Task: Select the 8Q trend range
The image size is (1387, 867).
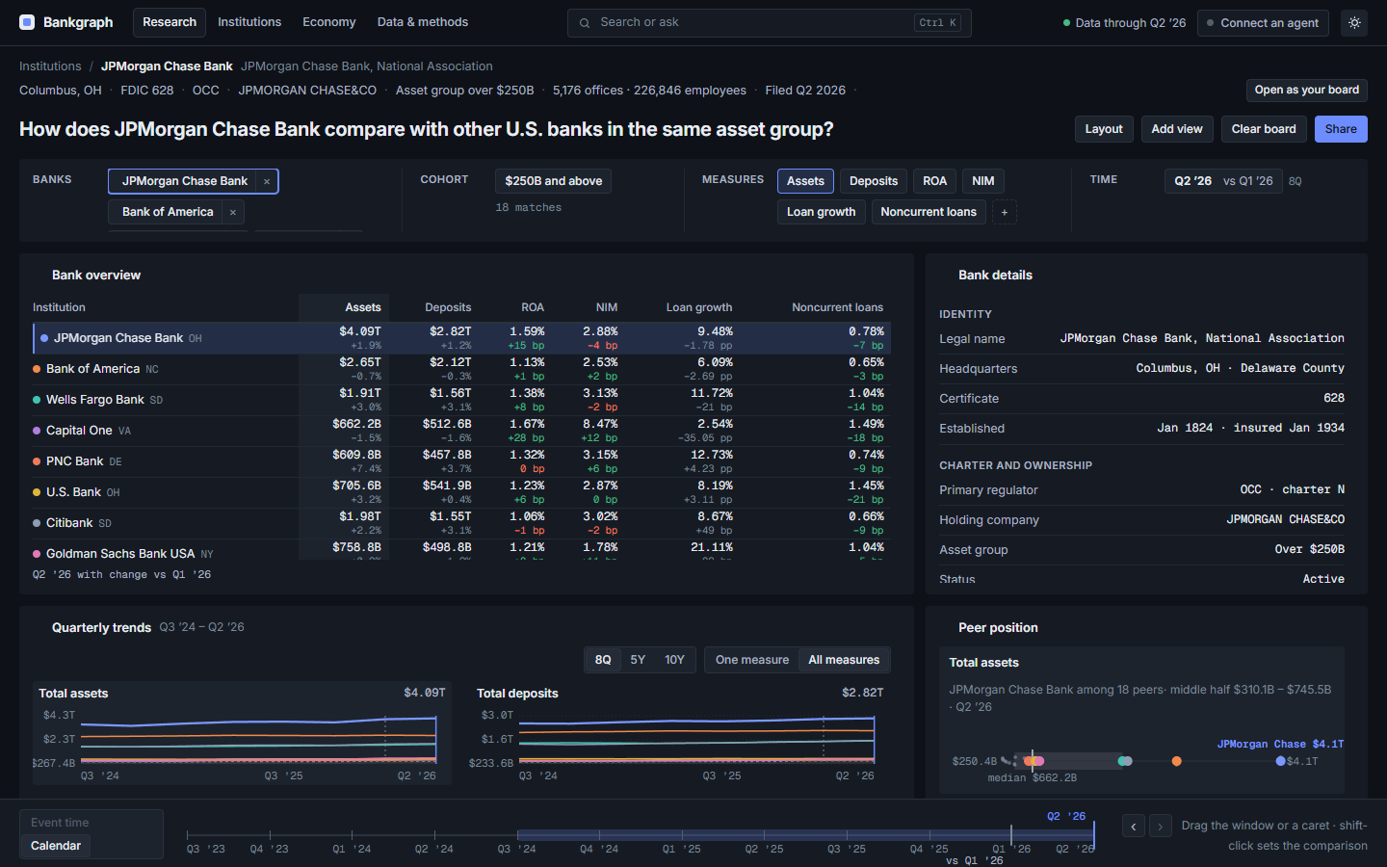Action: [603, 660]
